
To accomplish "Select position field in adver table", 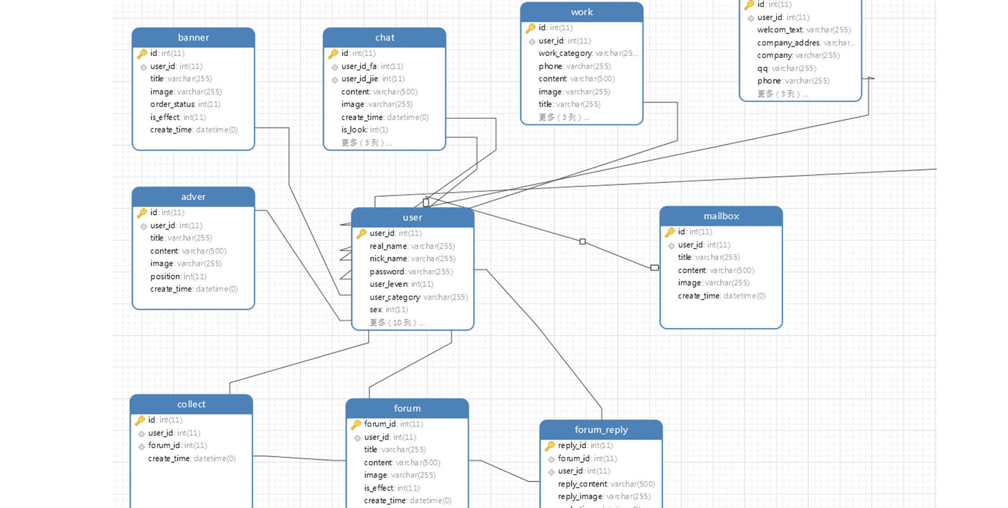I will (178, 276).
